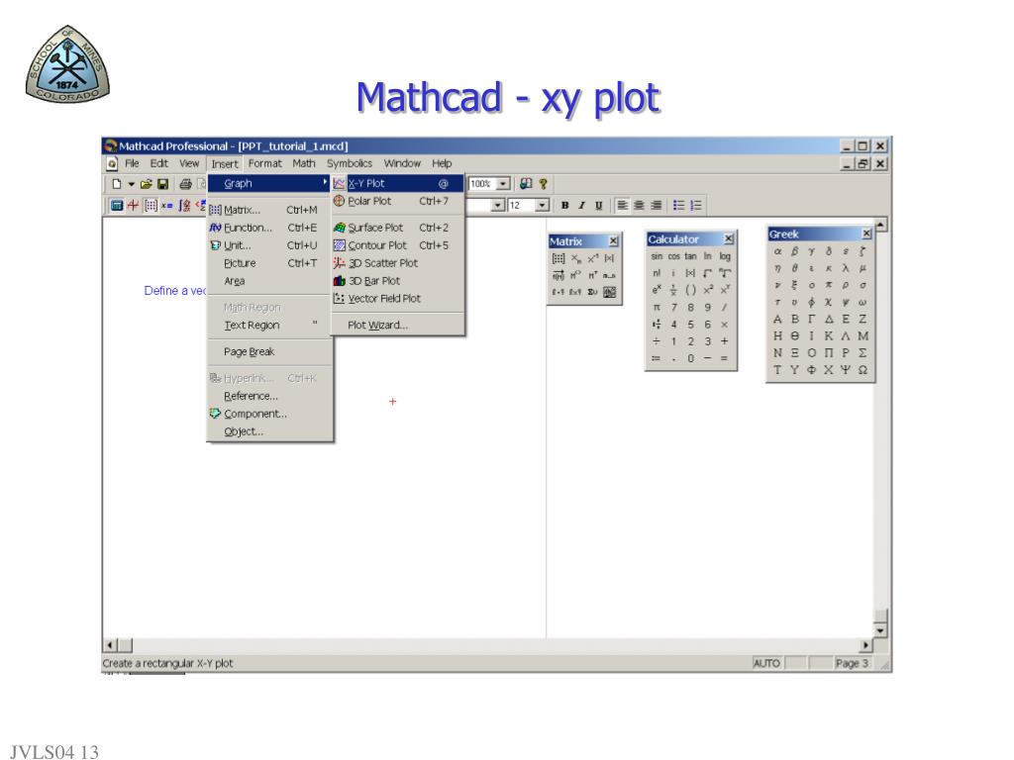1014x760 pixels.
Task: Click the calculator palette toolbar icon
Action: 117,206
